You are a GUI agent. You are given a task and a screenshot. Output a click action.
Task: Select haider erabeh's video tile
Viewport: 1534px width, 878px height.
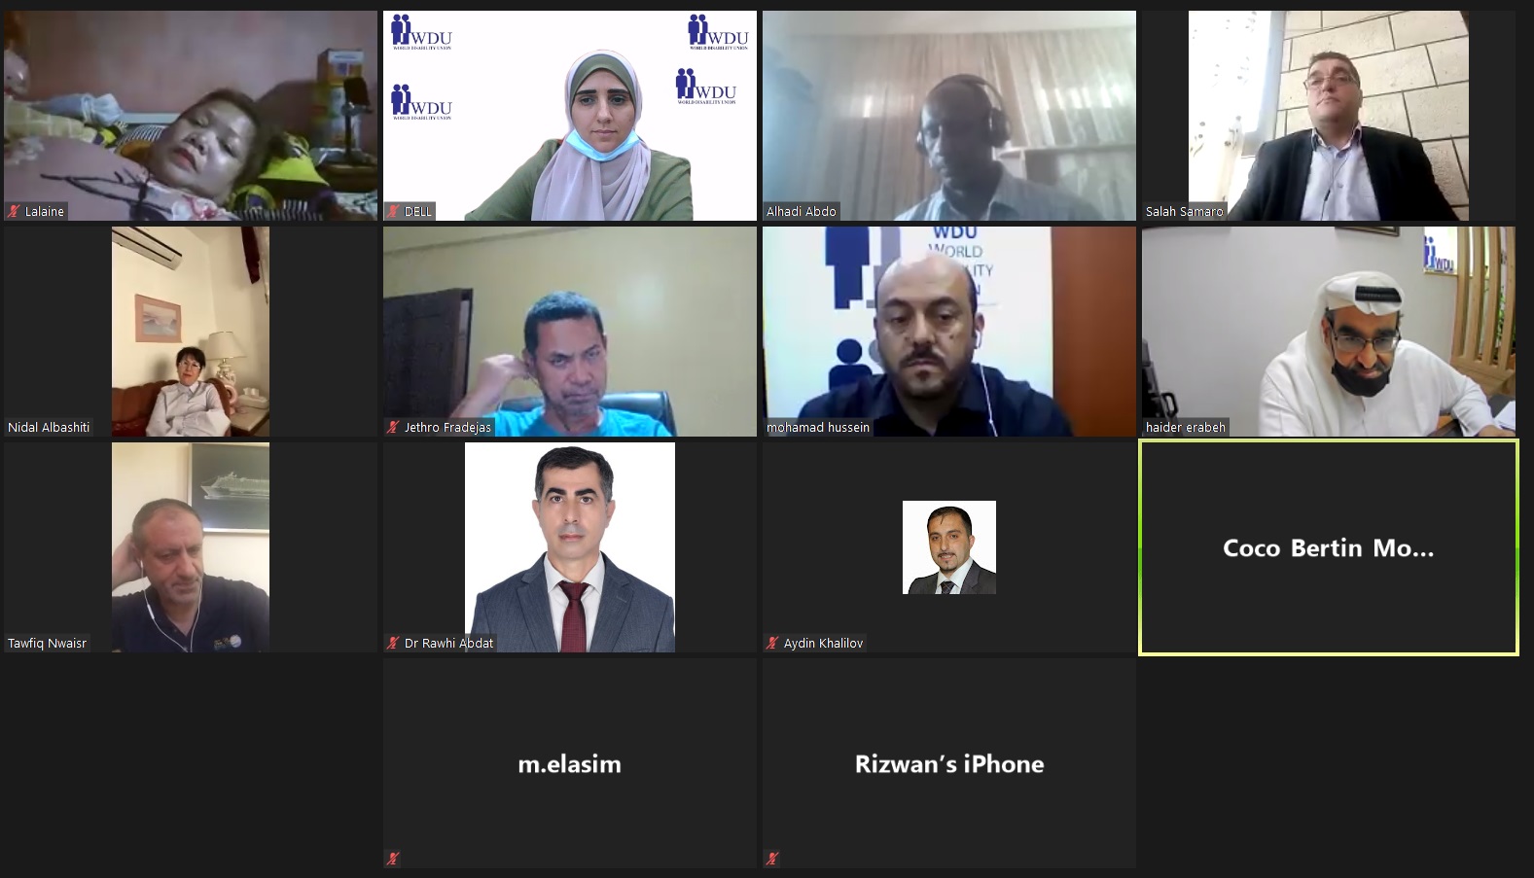[x=1328, y=332]
